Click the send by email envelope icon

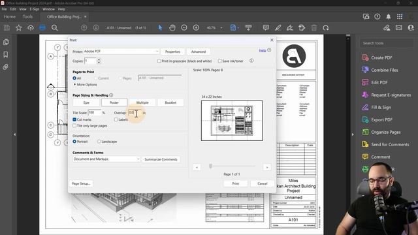coord(399,27)
